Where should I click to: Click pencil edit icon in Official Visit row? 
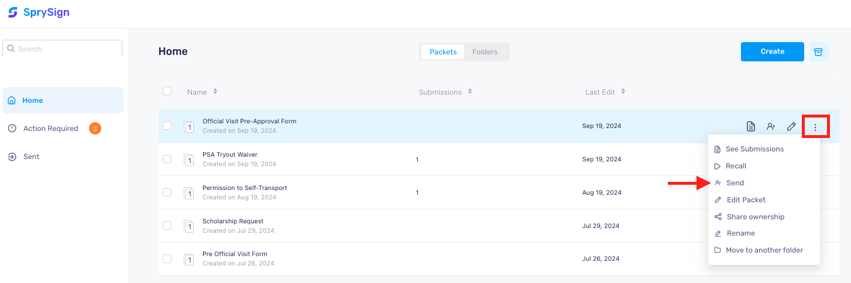click(x=791, y=126)
